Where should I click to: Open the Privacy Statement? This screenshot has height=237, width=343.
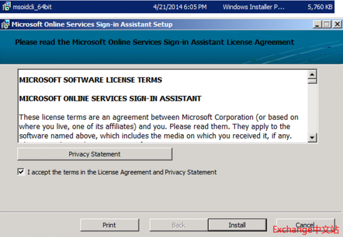(95, 154)
